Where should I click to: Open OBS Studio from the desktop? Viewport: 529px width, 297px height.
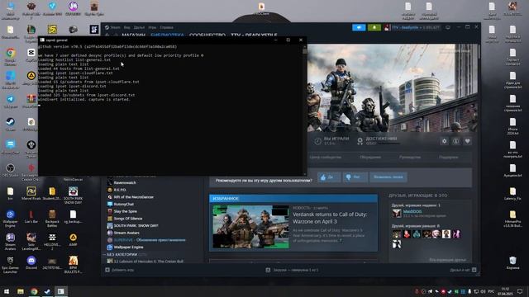coord(11,170)
